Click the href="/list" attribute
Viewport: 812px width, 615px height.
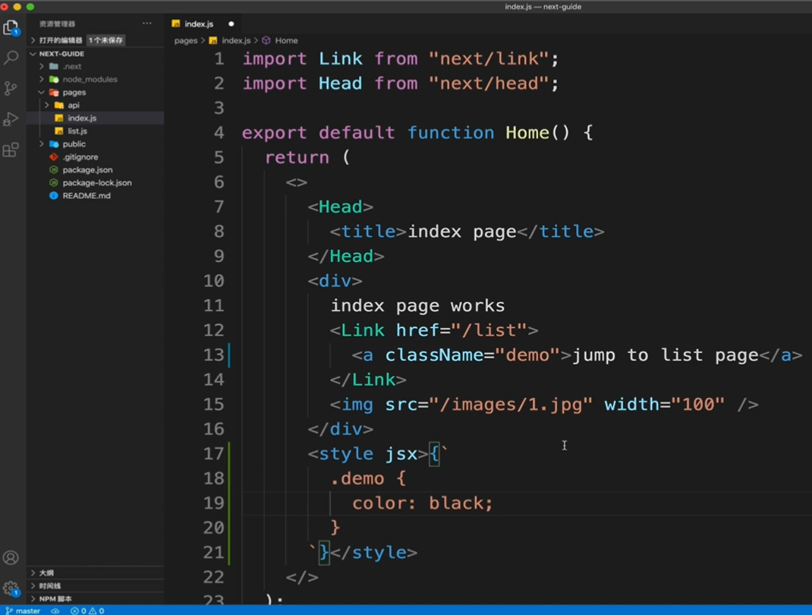pyautogui.click(x=461, y=330)
